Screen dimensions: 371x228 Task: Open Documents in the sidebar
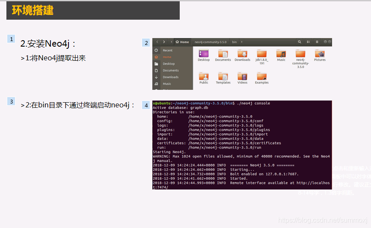click(173, 71)
